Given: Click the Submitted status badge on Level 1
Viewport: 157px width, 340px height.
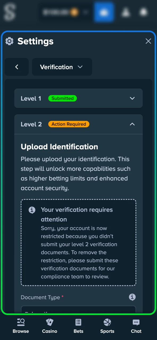Looking at the screenshot, I should tap(62, 98).
